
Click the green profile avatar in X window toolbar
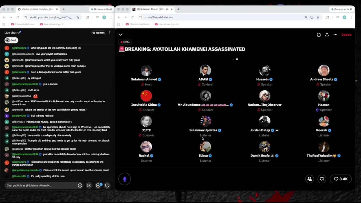(x=344, y=17)
